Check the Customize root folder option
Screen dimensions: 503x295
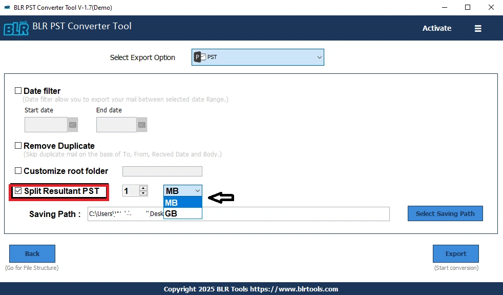(x=18, y=171)
